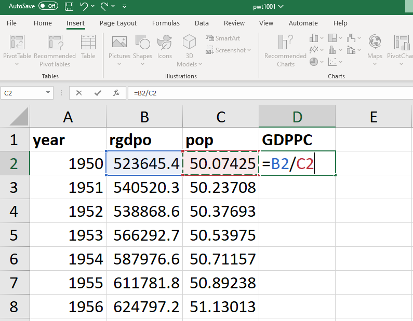This screenshot has height=321, width=413.
Task: Click the Recommended Charts button
Action: pyautogui.click(x=285, y=51)
